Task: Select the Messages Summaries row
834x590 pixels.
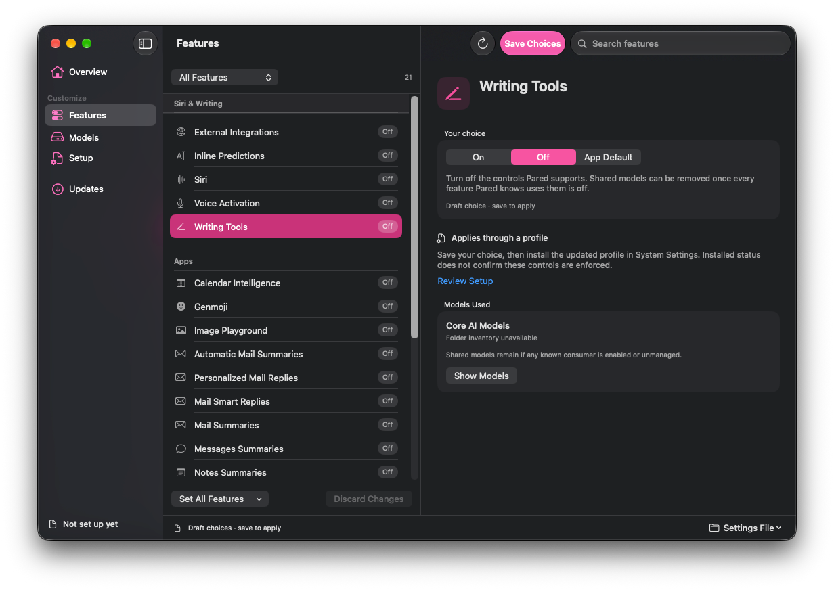Action: pyautogui.click(x=286, y=449)
